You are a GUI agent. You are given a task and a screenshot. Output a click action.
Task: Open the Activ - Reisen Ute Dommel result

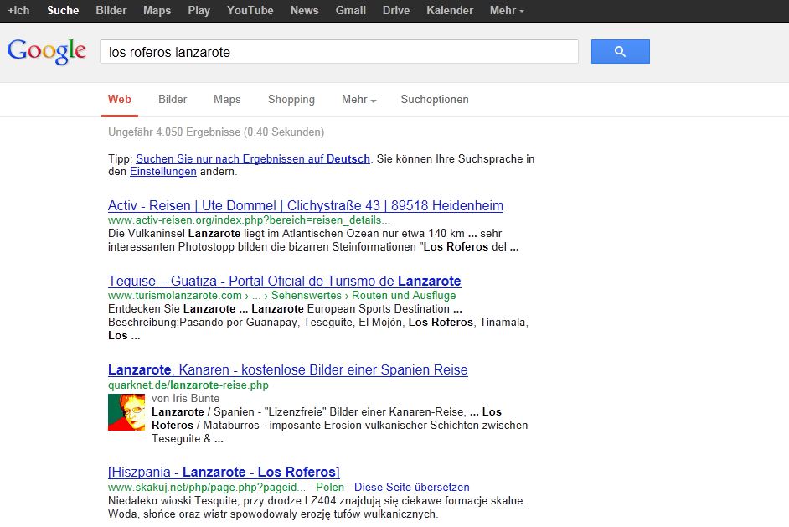tap(306, 206)
